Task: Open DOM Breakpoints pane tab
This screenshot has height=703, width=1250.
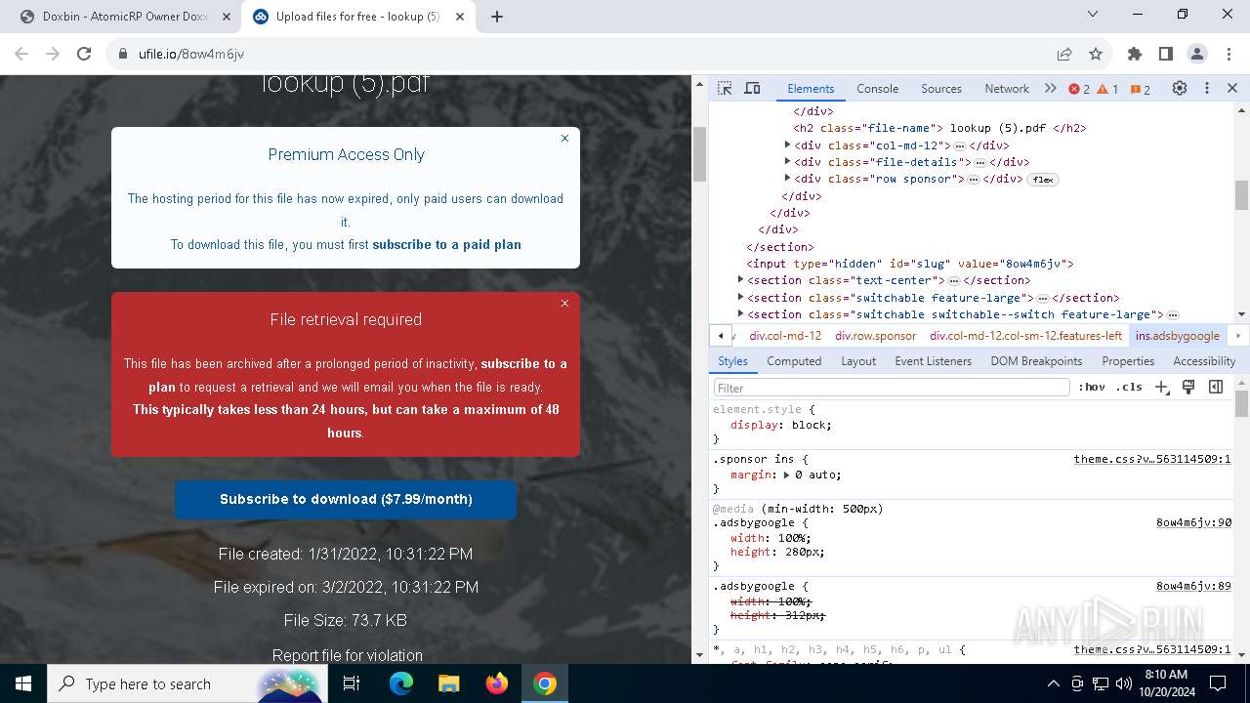Action: click(x=1036, y=360)
